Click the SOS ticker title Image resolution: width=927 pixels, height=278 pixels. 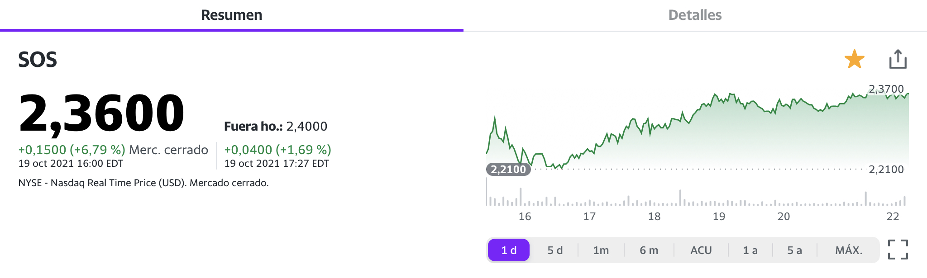click(x=38, y=60)
